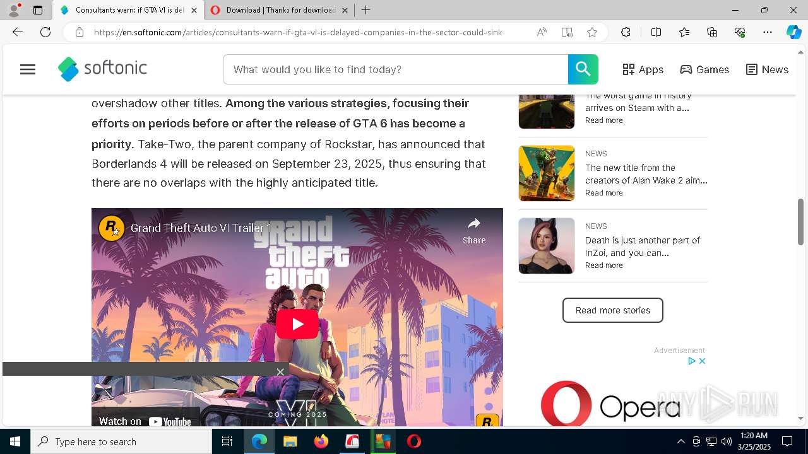View site information lock icon

coord(80,32)
